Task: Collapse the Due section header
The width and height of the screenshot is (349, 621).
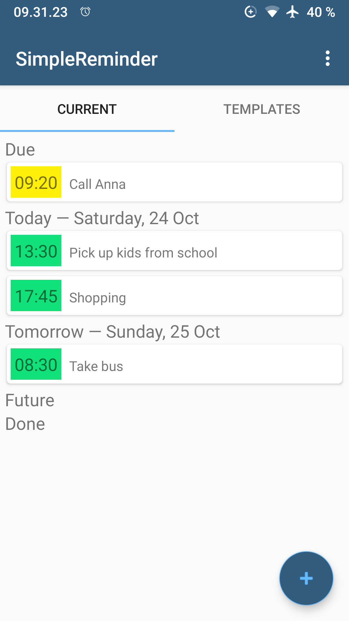Action: [20, 150]
